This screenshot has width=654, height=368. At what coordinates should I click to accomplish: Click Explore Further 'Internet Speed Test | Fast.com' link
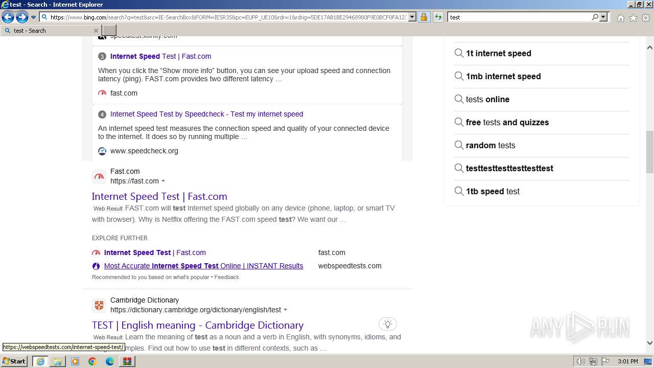pos(155,252)
